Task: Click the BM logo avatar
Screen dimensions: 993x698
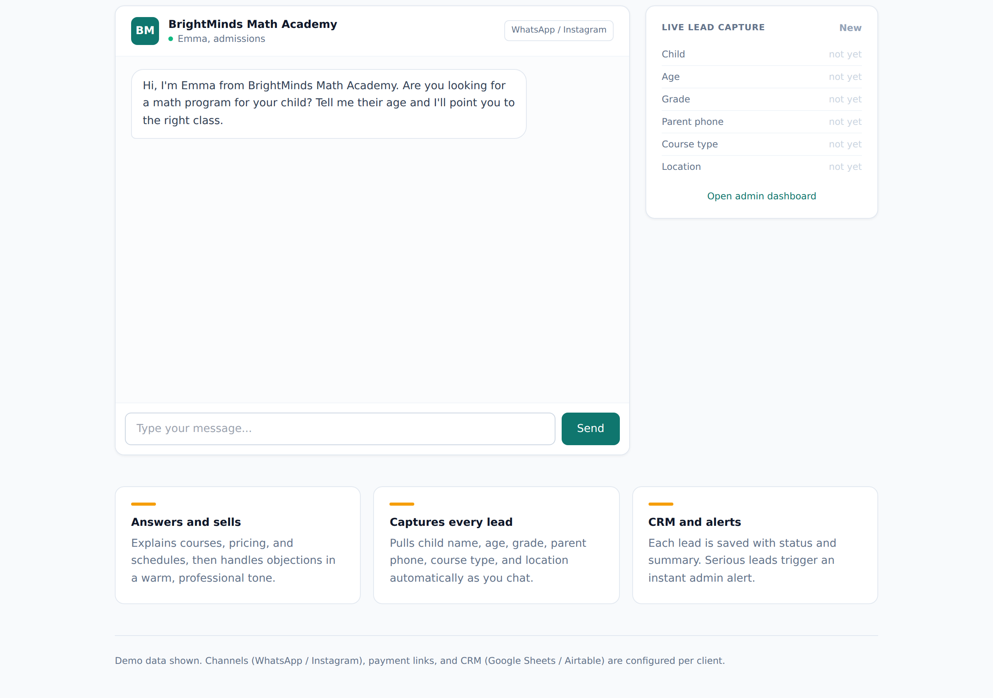Action: tap(145, 31)
